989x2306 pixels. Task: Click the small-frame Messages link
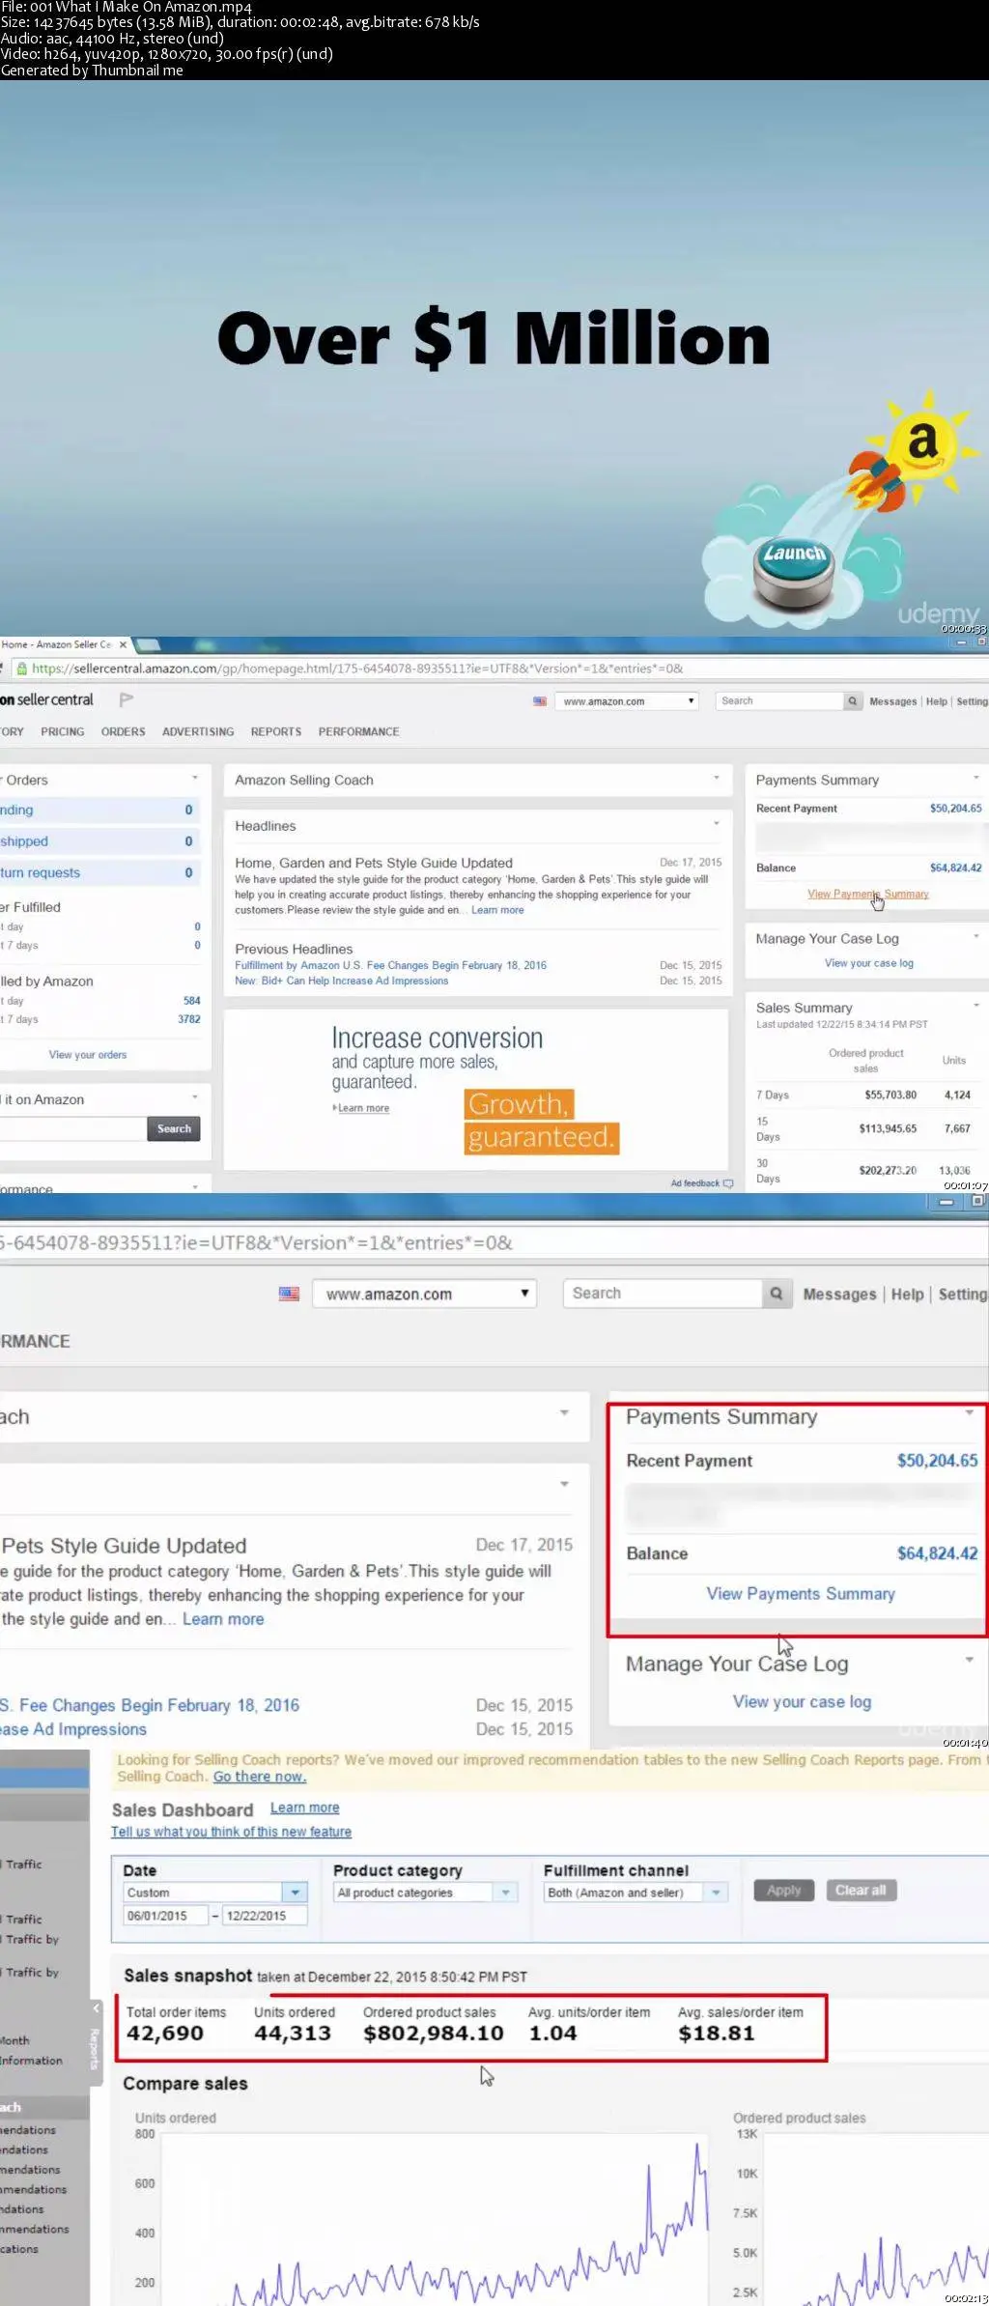point(892,701)
